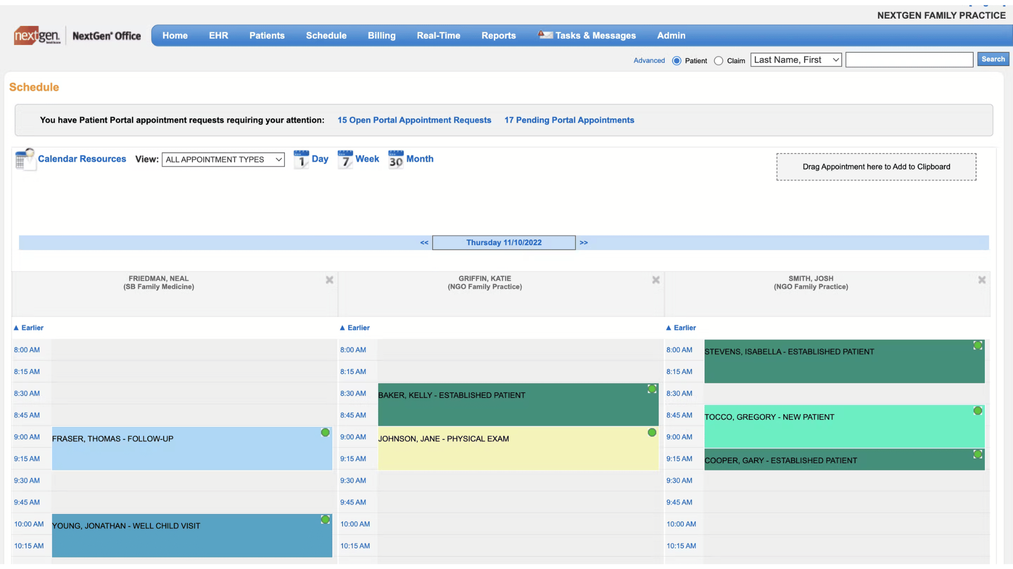Switch to Week view calendar icon
Screen dimensions: 1013x569
coord(345,159)
